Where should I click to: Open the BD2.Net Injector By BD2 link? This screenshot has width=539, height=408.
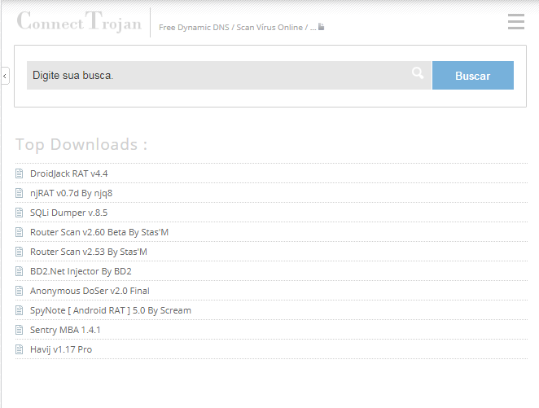pos(81,271)
